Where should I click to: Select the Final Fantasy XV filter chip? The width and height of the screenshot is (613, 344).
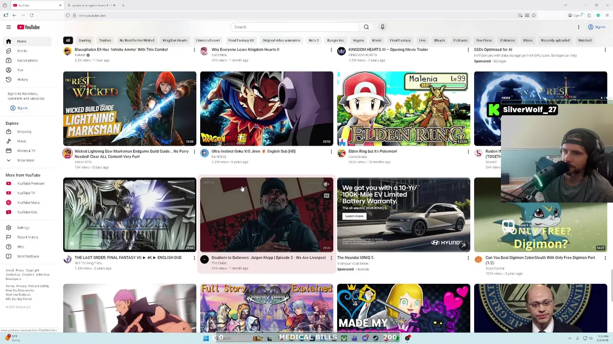tap(241, 40)
